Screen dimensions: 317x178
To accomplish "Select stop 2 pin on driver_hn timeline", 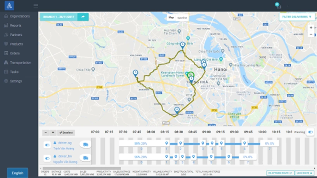I will point(176,157).
